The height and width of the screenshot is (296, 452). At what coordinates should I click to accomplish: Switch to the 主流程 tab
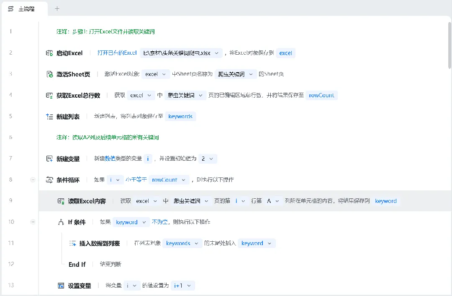[x=25, y=9]
